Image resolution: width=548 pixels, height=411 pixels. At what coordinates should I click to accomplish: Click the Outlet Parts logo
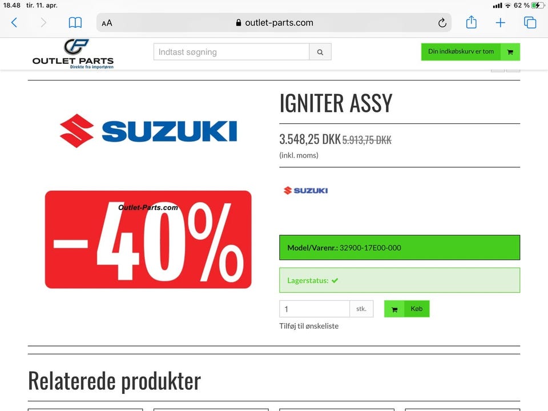pyautogui.click(x=73, y=54)
